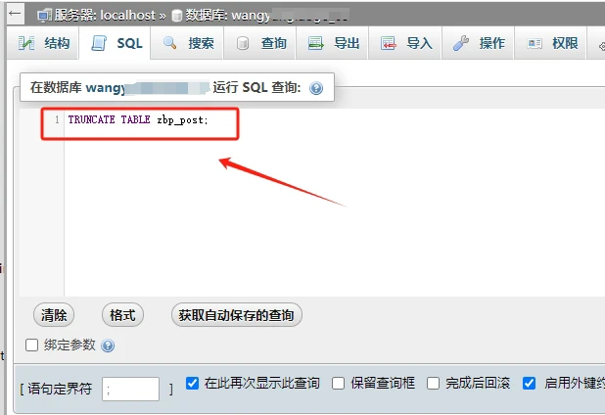Viewport: 605px width, 415px height.
Task: Click 获取自动保存的查询 button
Action: point(236,315)
